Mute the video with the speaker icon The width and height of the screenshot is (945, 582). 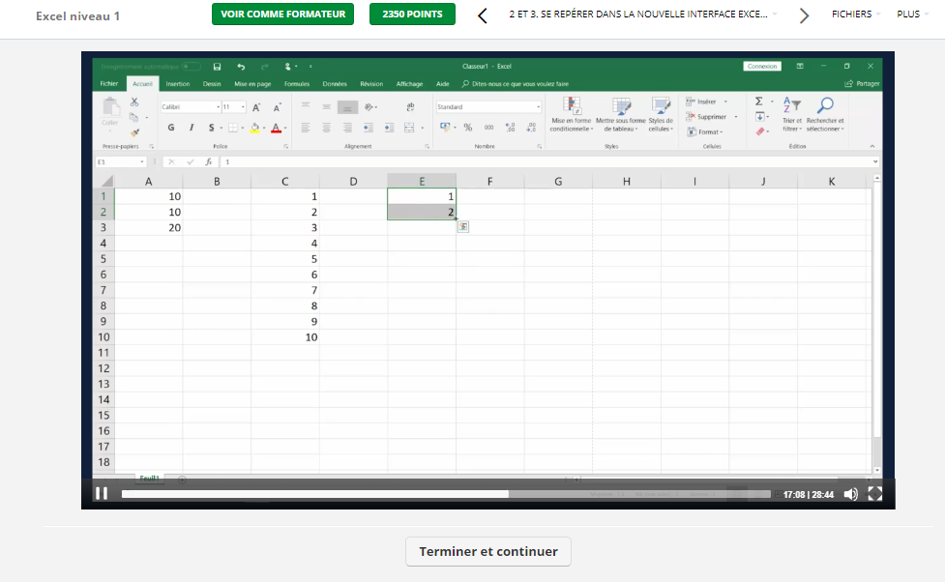tap(850, 494)
